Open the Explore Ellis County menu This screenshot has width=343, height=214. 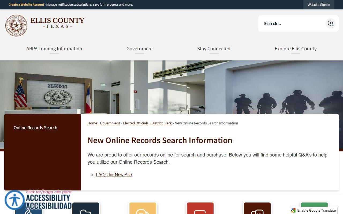296,49
